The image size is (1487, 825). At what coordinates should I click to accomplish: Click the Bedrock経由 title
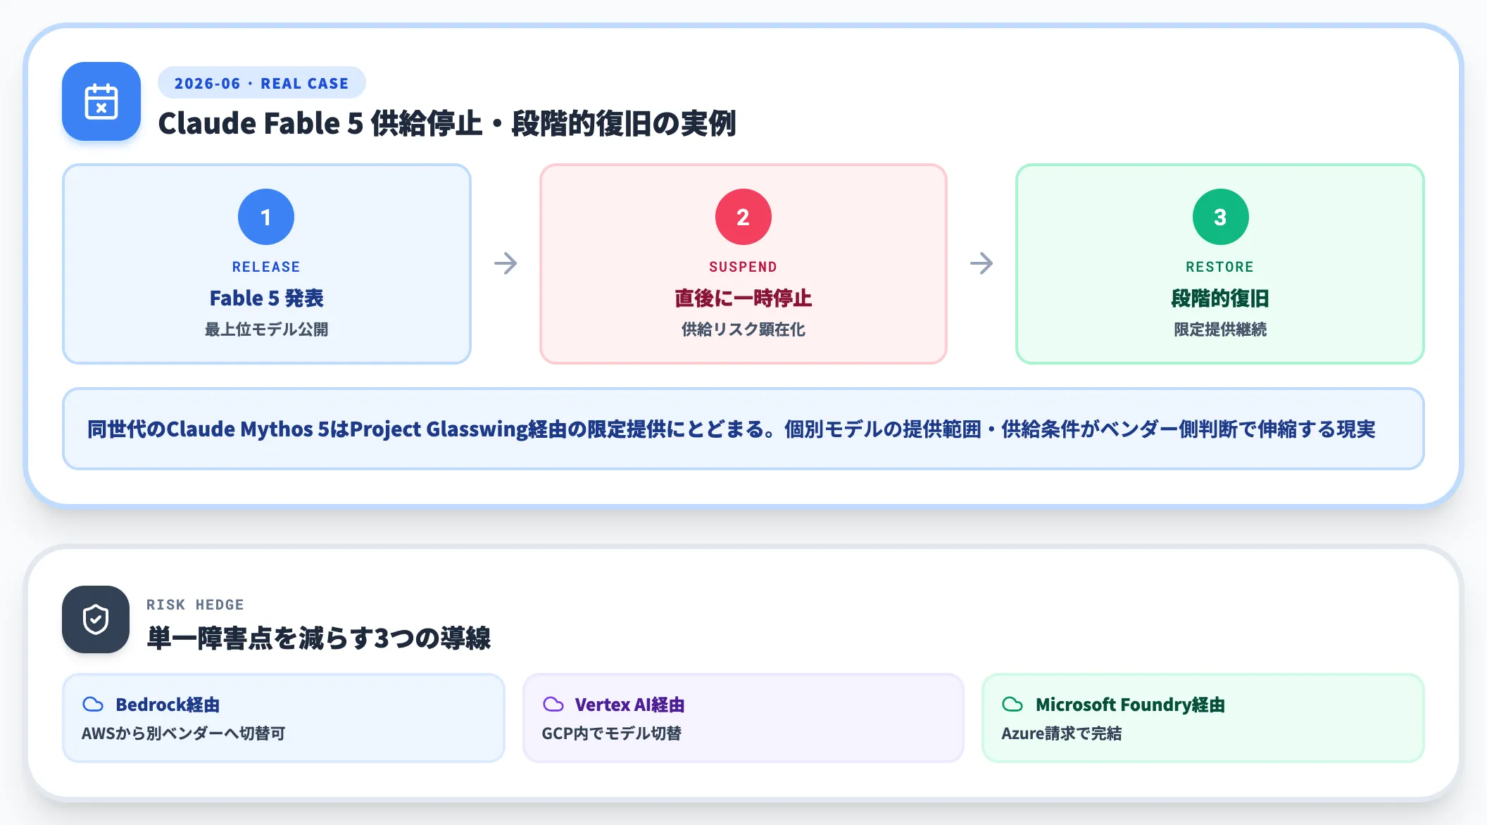[x=168, y=705]
